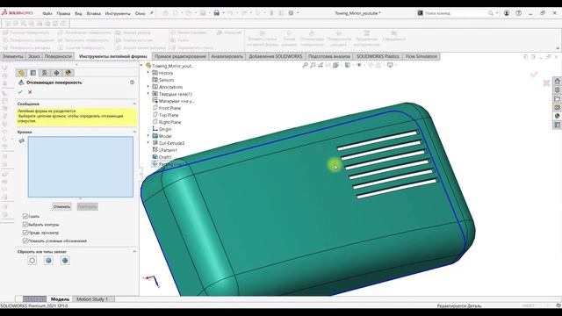Open the SOLIDWORKS Resources home icon in task pane
Viewport: 562px width, 316px height.
click(x=557, y=82)
